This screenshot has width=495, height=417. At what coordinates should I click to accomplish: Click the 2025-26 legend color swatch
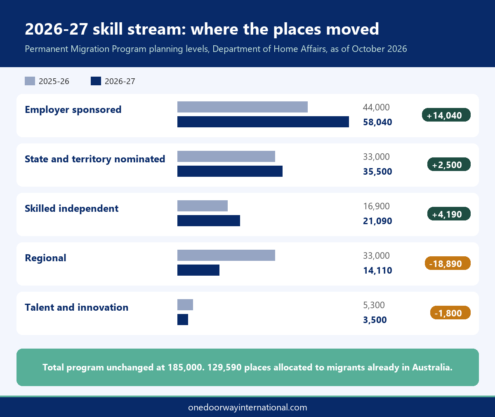pos(30,81)
